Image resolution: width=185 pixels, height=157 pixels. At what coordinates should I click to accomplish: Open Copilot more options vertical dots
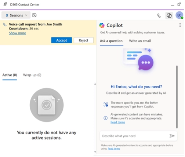pos(180,25)
